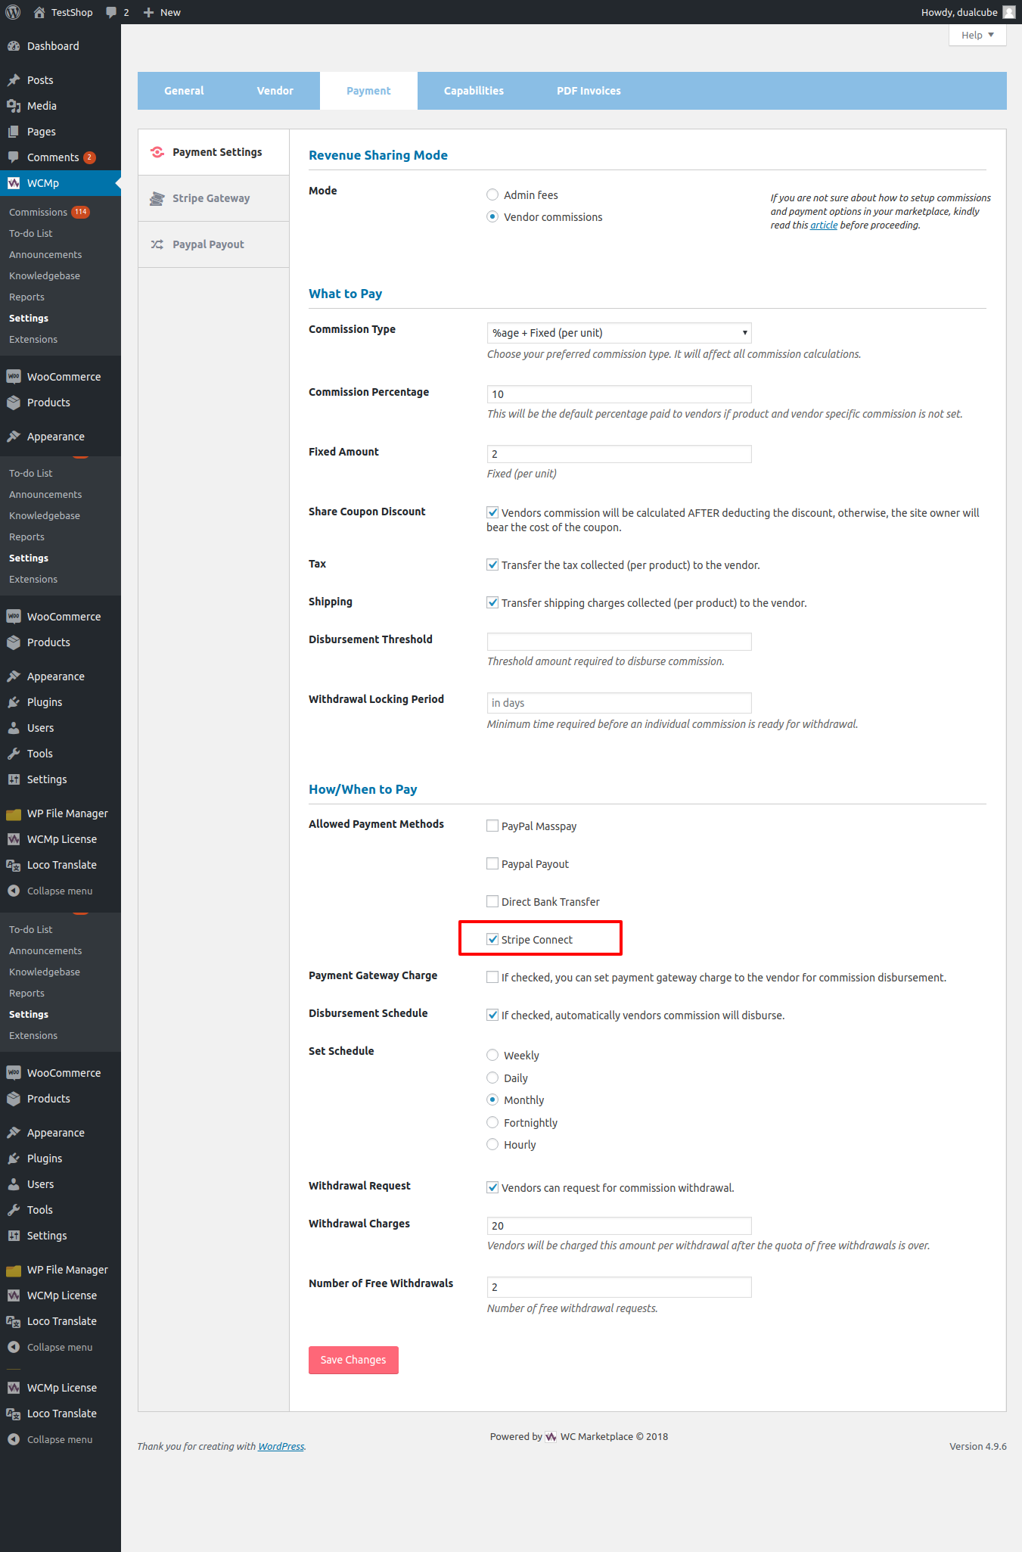Viewport: 1022px width, 1552px height.
Task: Toggle Disbursement Schedule checkbox
Action: coord(492,1015)
